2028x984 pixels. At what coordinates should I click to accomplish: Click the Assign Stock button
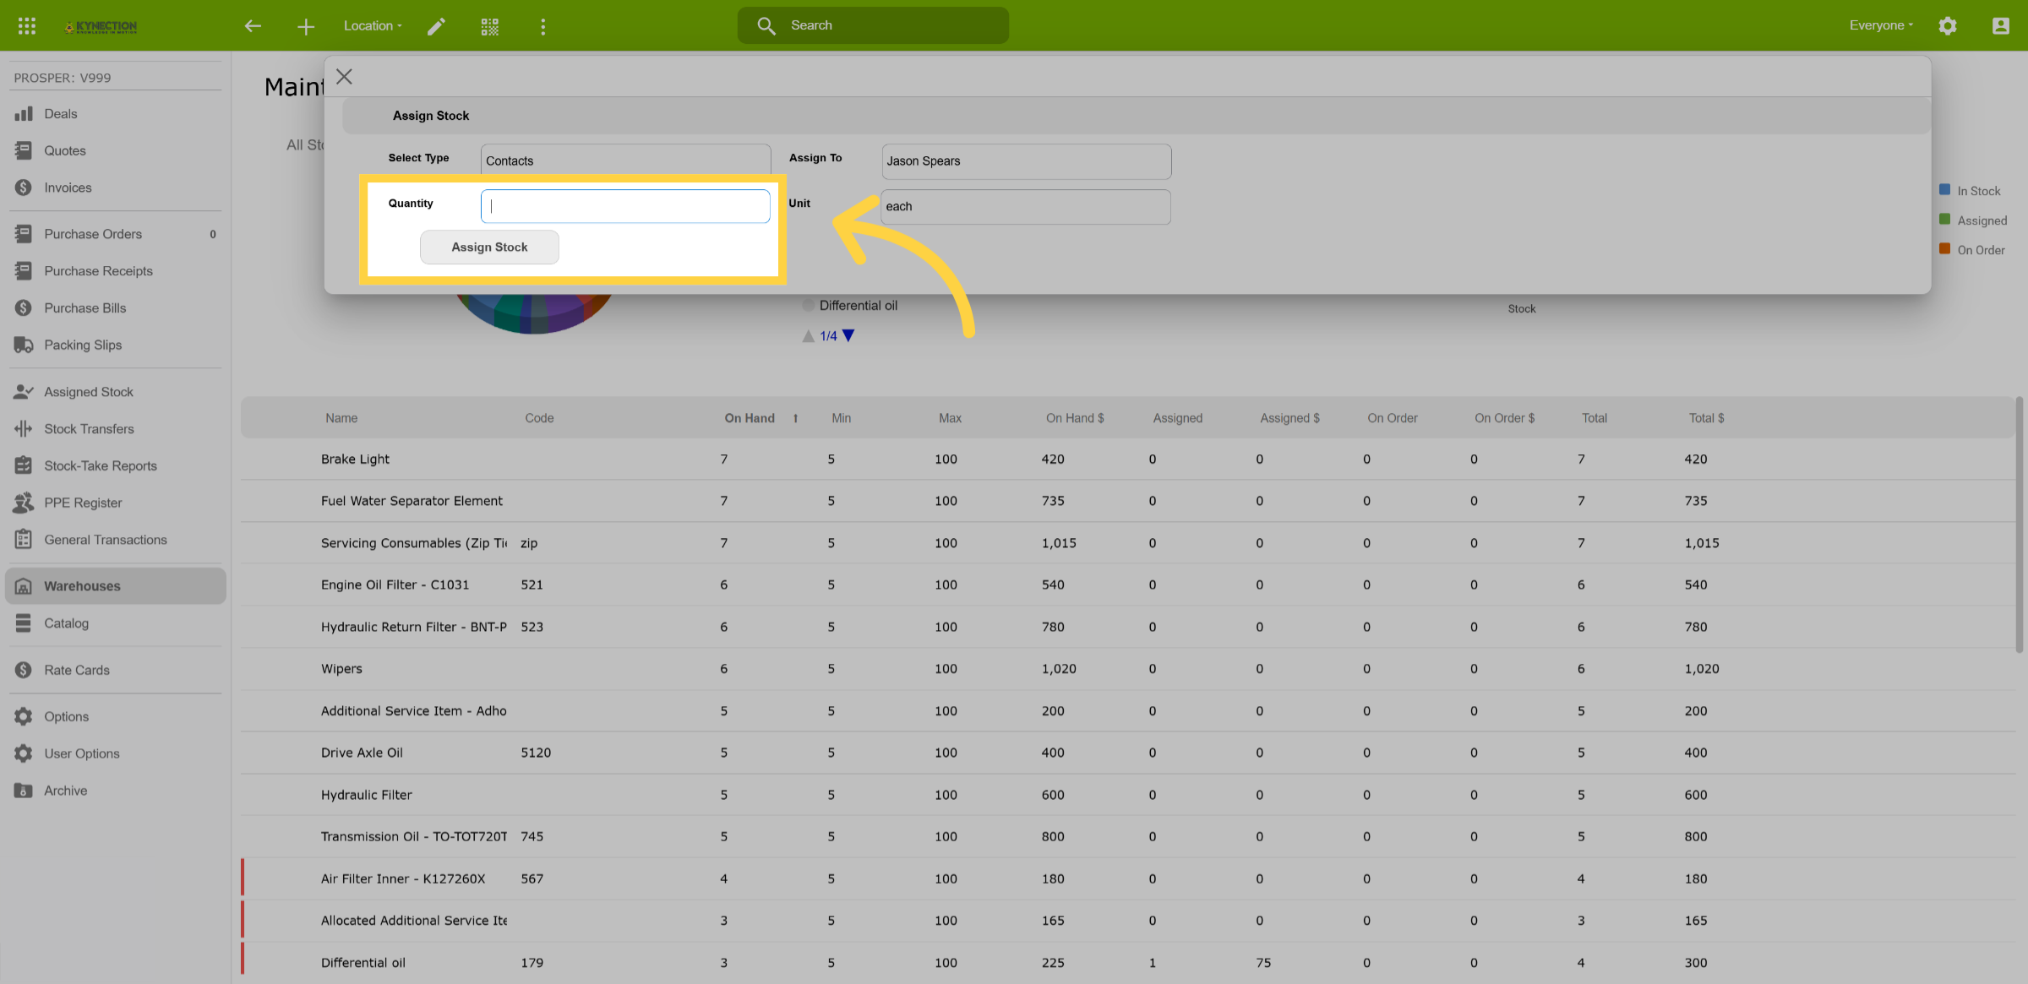(x=489, y=247)
